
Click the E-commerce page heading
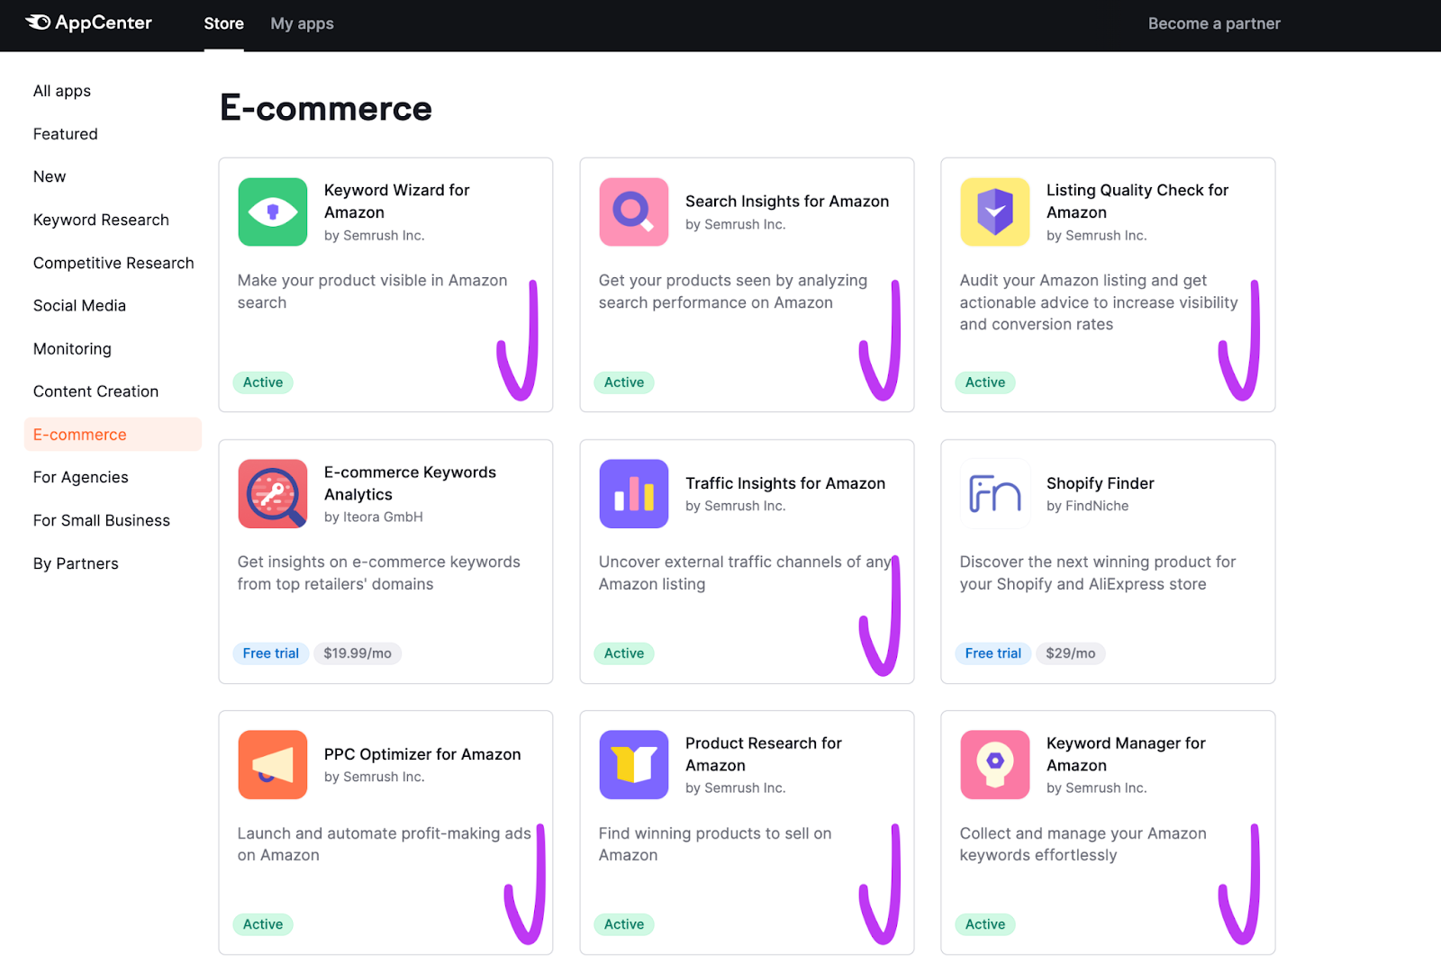(x=326, y=108)
